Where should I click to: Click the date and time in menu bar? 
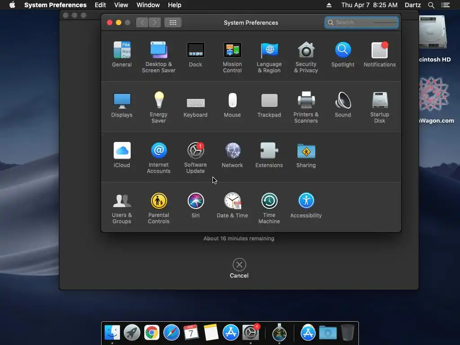(369, 5)
